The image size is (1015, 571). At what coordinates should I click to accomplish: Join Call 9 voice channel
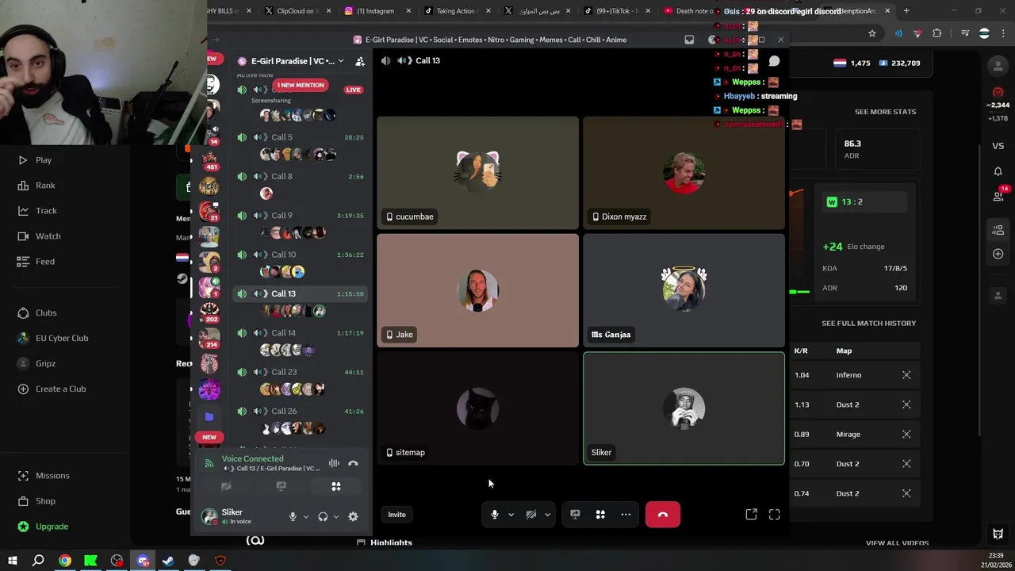tap(299, 215)
